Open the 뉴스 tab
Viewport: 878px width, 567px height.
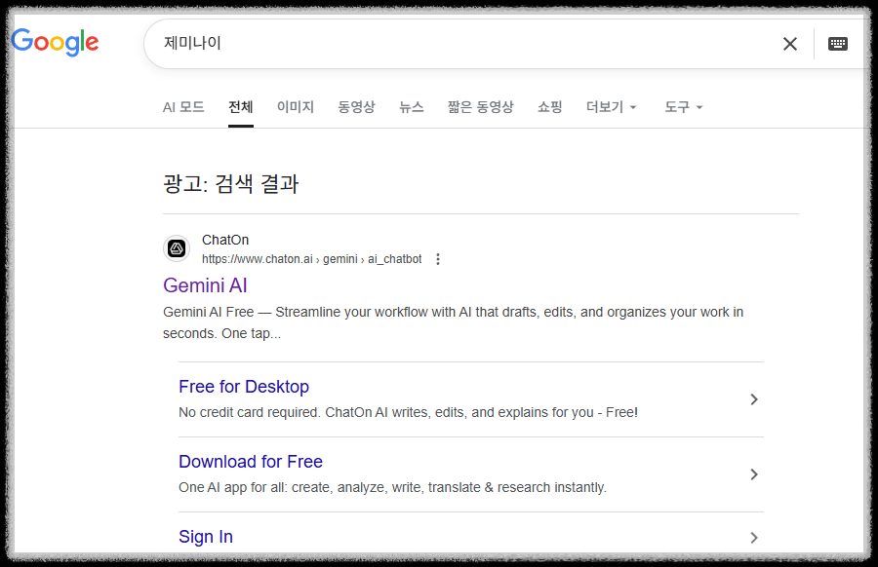(x=412, y=107)
